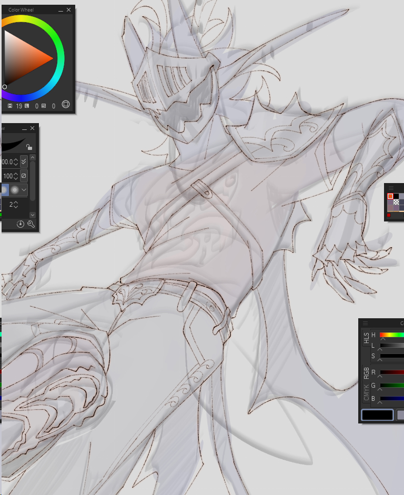The width and height of the screenshot is (404, 495).
Task: Select the black main color box
Action: coord(377,415)
